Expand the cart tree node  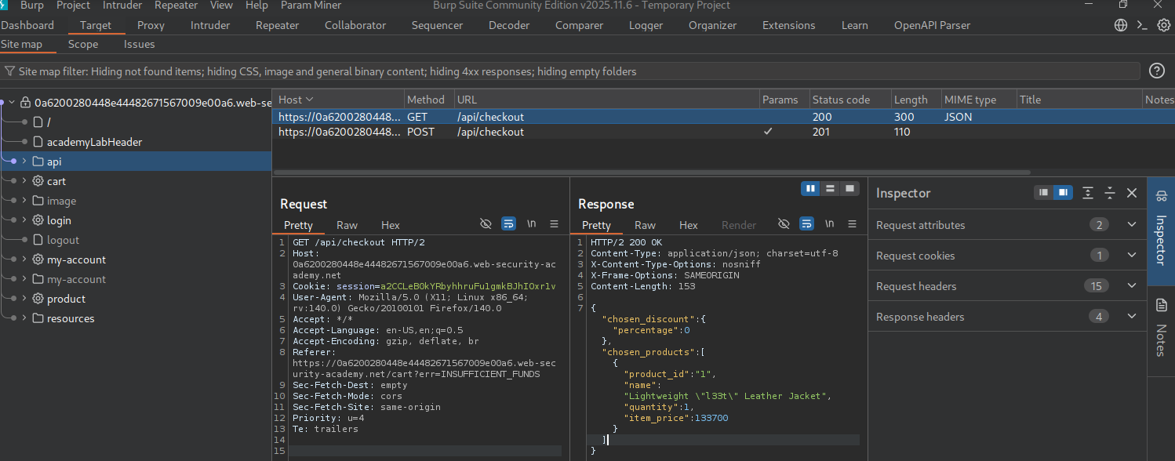click(24, 181)
